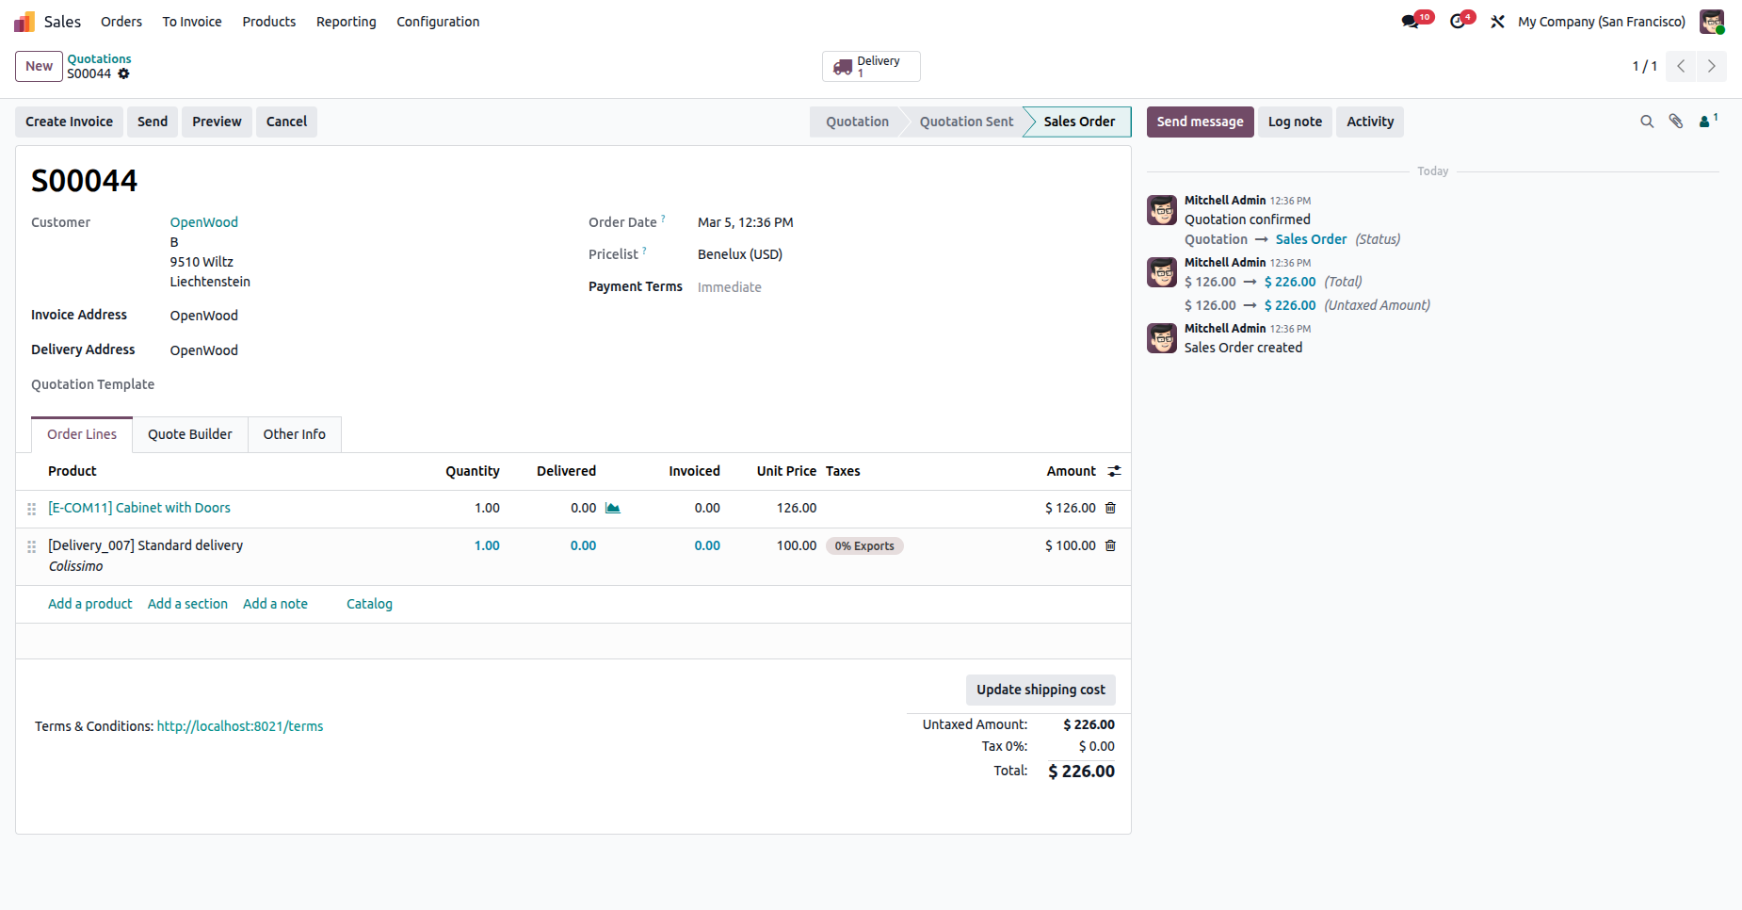The width and height of the screenshot is (1742, 910).
Task: Click the forecast chart icon on Cabinet row
Action: pyautogui.click(x=613, y=508)
